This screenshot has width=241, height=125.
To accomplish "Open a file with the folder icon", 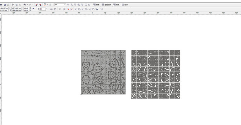I will click(1, 5).
